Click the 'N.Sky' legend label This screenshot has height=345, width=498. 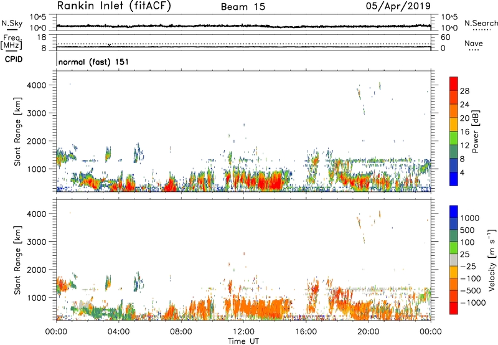(x=12, y=23)
